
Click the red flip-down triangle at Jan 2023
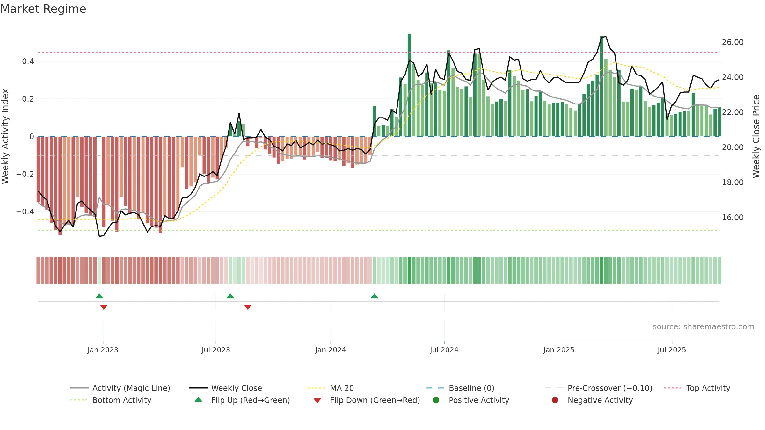coord(104,307)
